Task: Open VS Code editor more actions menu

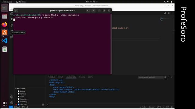Action: (172, 13)
